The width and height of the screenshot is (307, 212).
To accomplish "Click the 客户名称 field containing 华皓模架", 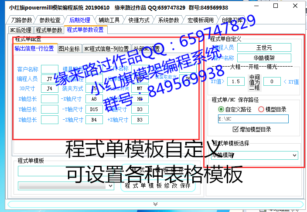I will click(264, 58).
